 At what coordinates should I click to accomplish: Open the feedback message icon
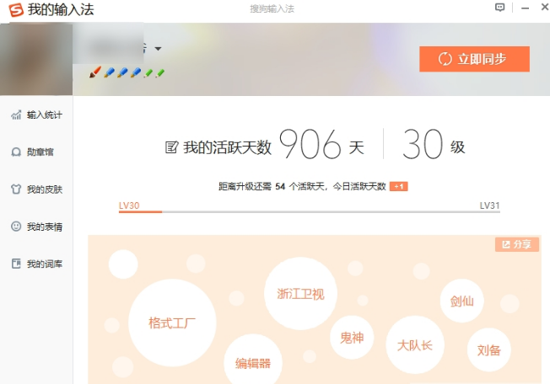pyautogui.click(x=500, y=8)
